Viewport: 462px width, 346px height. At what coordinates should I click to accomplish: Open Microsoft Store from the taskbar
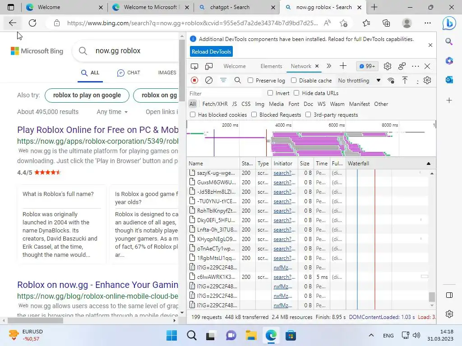click(291, 335)
